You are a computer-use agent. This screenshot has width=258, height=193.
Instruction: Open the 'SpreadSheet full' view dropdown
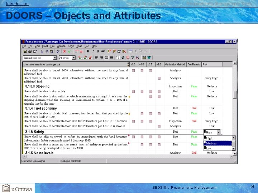pyautogui.click(x=55, y=58)
